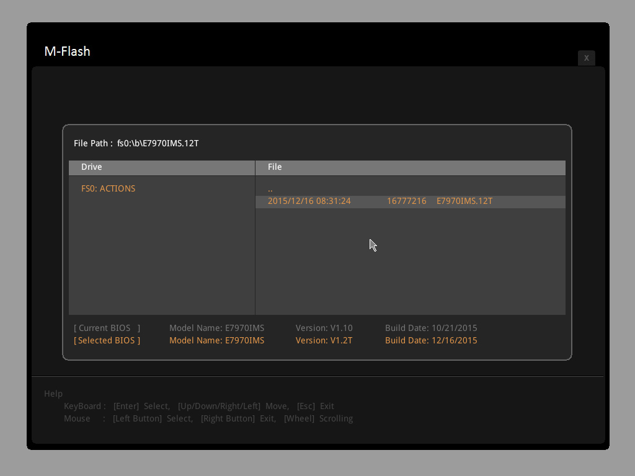Click the Version: V1.10 value
The image size is (635, 476).
(324, 328)
